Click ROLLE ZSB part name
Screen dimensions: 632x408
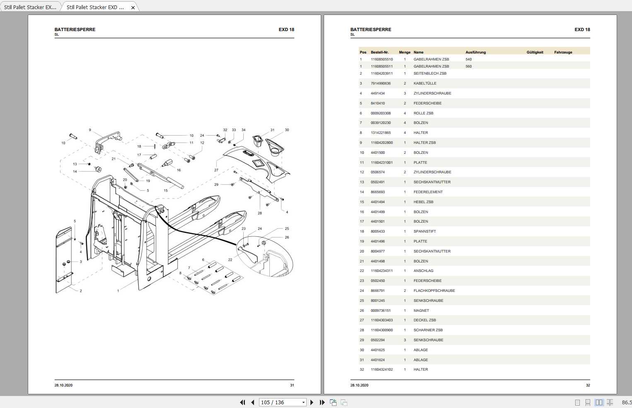point(423,113)
